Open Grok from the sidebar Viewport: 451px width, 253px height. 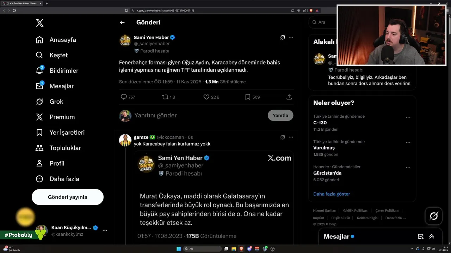coord(50,102)
